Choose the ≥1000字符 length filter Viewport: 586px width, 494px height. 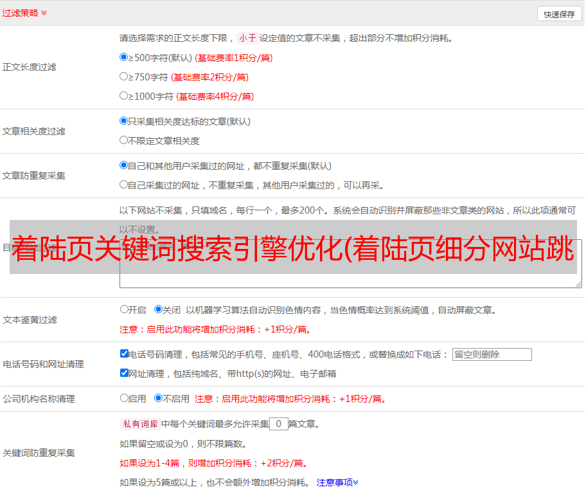(124, 96)
